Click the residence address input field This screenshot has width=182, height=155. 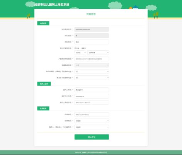click(92, 114)
